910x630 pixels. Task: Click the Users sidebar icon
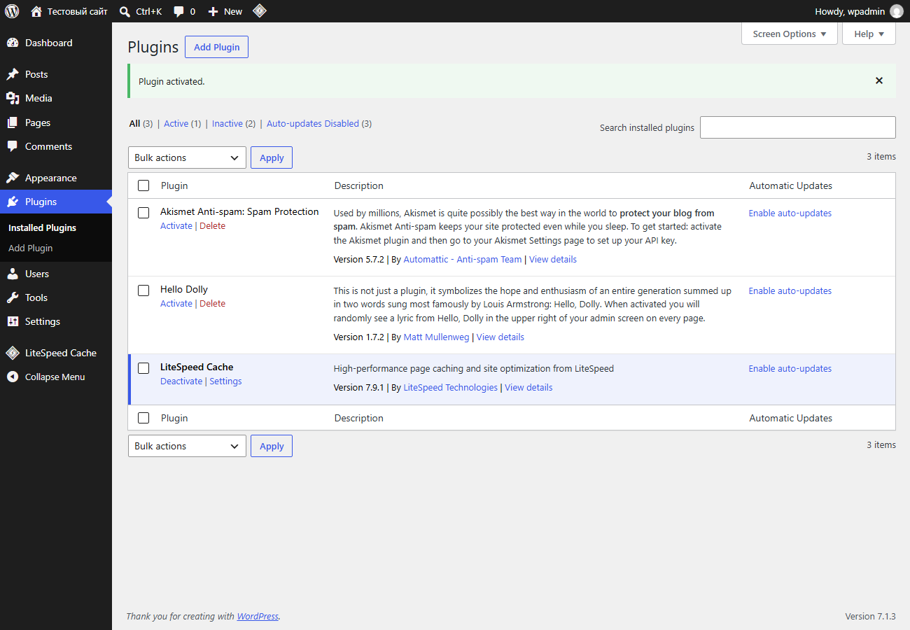click(13, 274)
